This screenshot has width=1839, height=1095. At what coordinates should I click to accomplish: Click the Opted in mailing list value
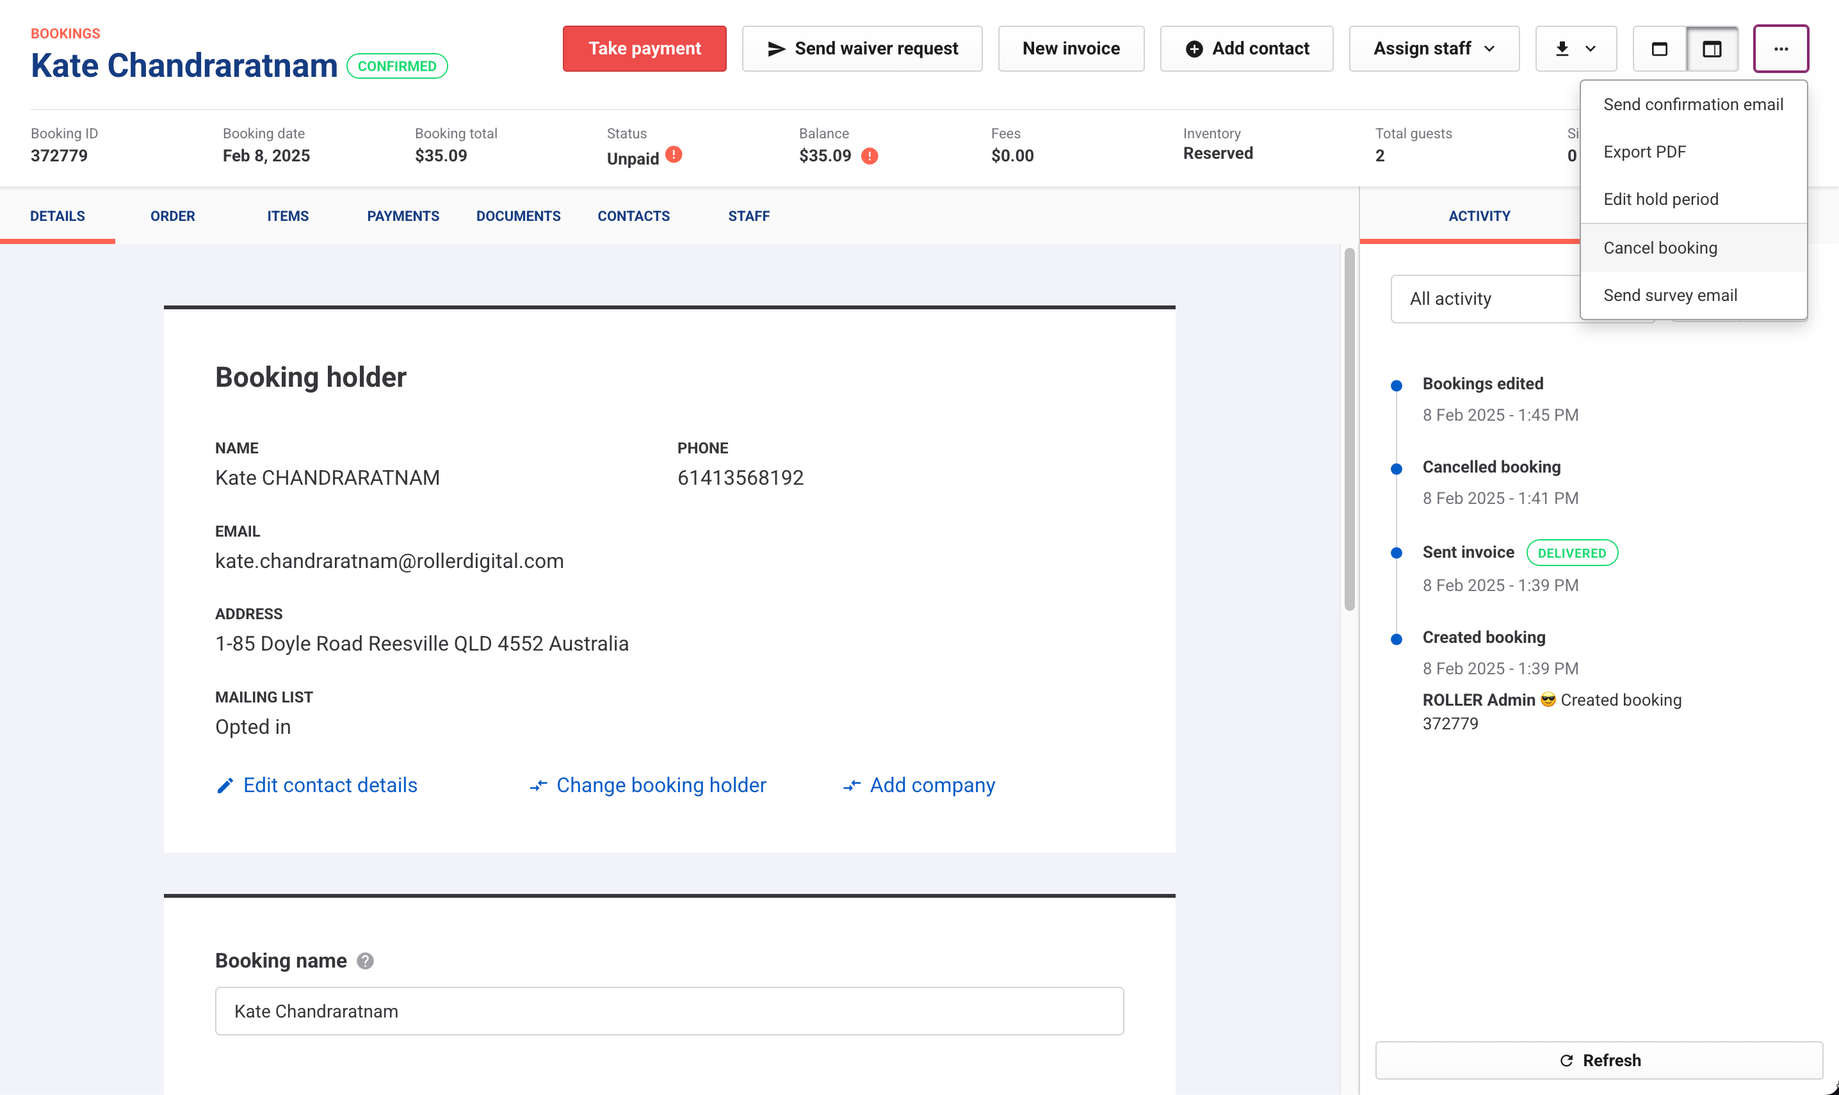253,727
